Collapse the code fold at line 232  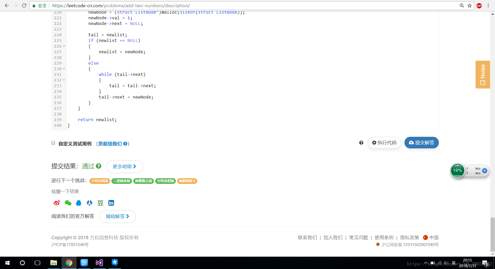pyautogui.click(x=64, y=80)
